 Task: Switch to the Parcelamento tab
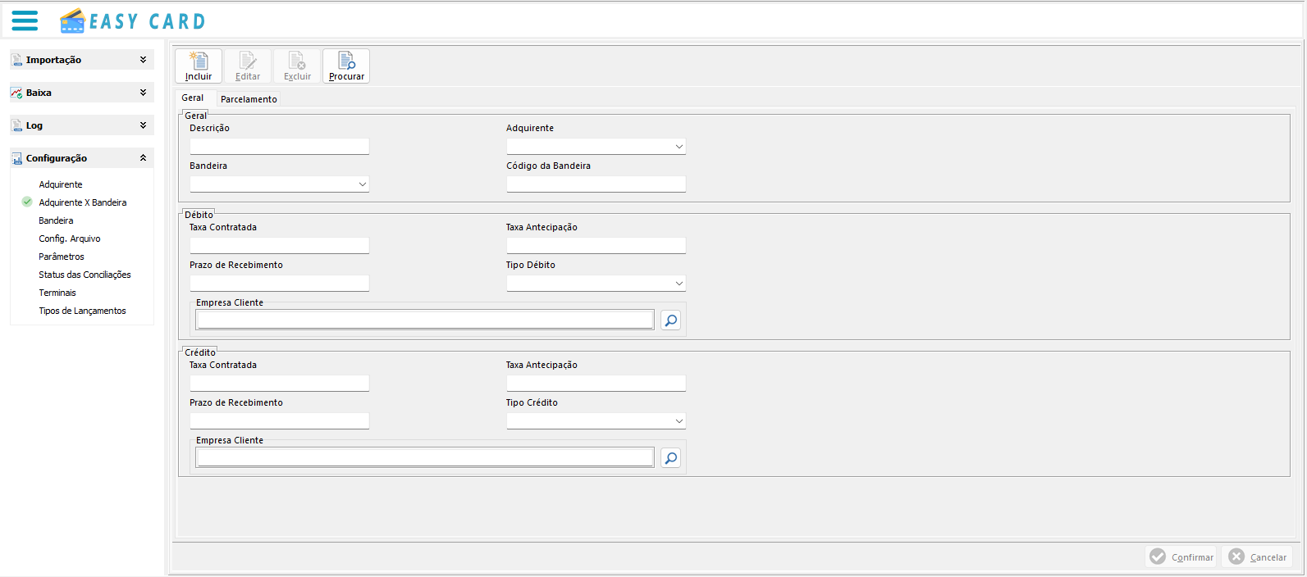[249, 99]
